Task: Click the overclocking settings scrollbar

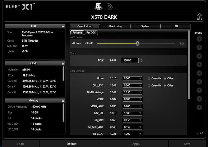Action: click(x=189, y=65)
